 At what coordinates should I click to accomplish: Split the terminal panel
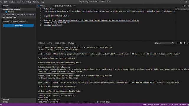point(180,43)
